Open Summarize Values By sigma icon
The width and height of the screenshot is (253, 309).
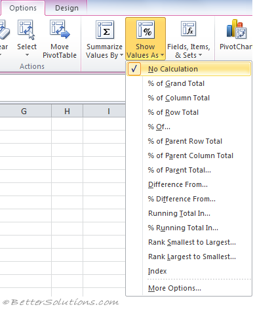point(105,30)
